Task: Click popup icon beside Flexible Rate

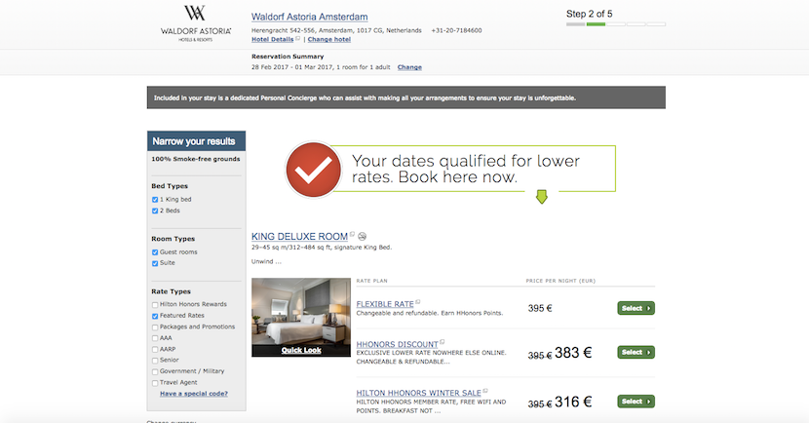Action: (418, 302)
